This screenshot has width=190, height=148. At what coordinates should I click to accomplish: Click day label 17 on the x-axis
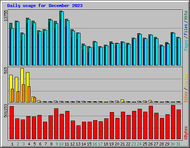pos(100,144)
